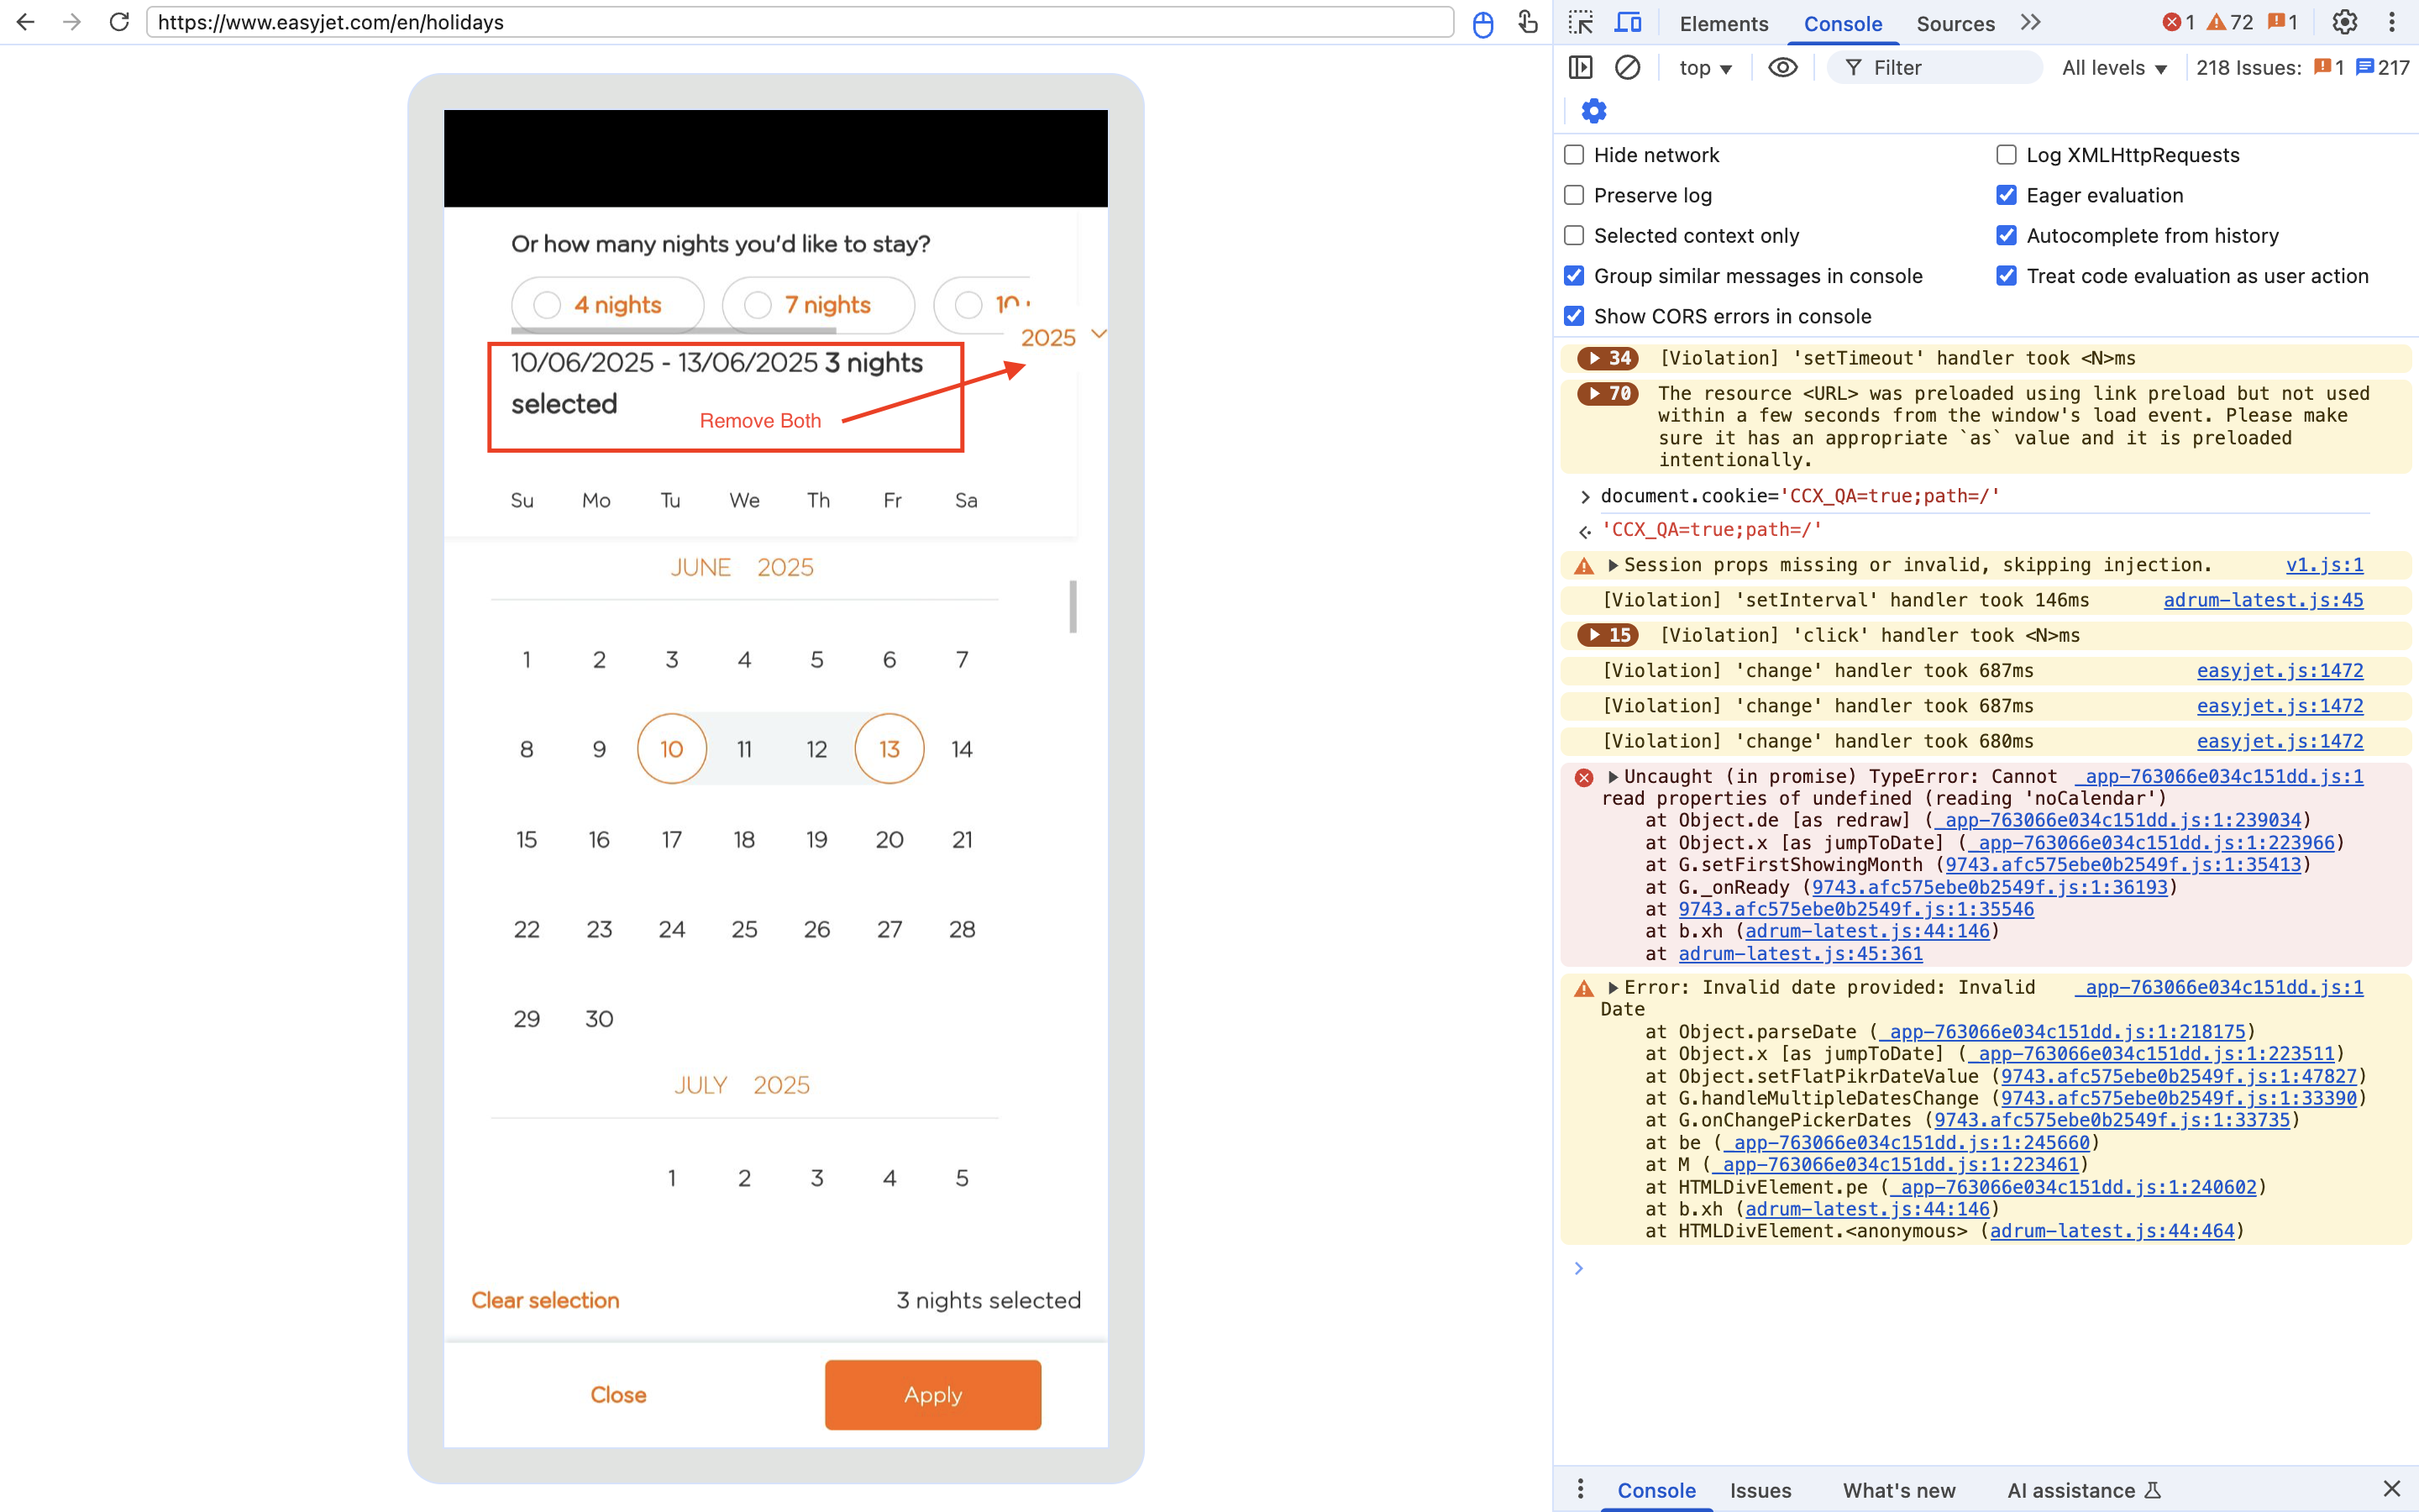Check Selected context only
Screen dimensions: 2419x1512
coord(1574,235)
